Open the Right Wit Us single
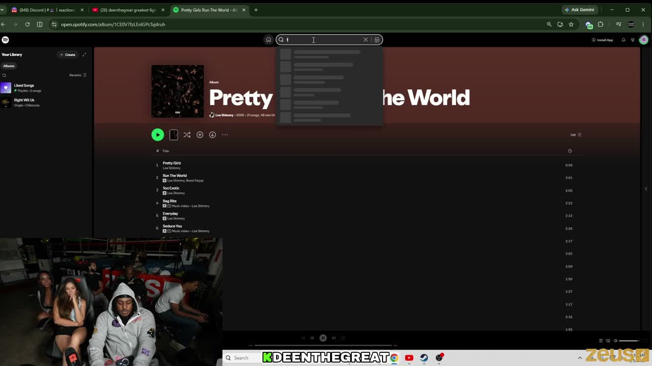This screenshot has width=652, height=366. [x=46, y=103]
